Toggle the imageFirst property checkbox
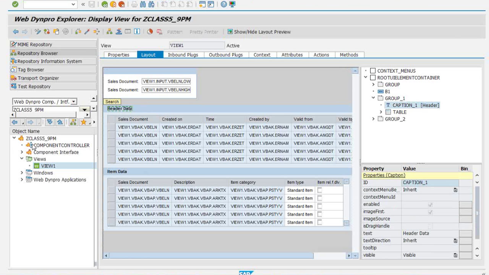The image size is (489, 275). coord(430,212)
